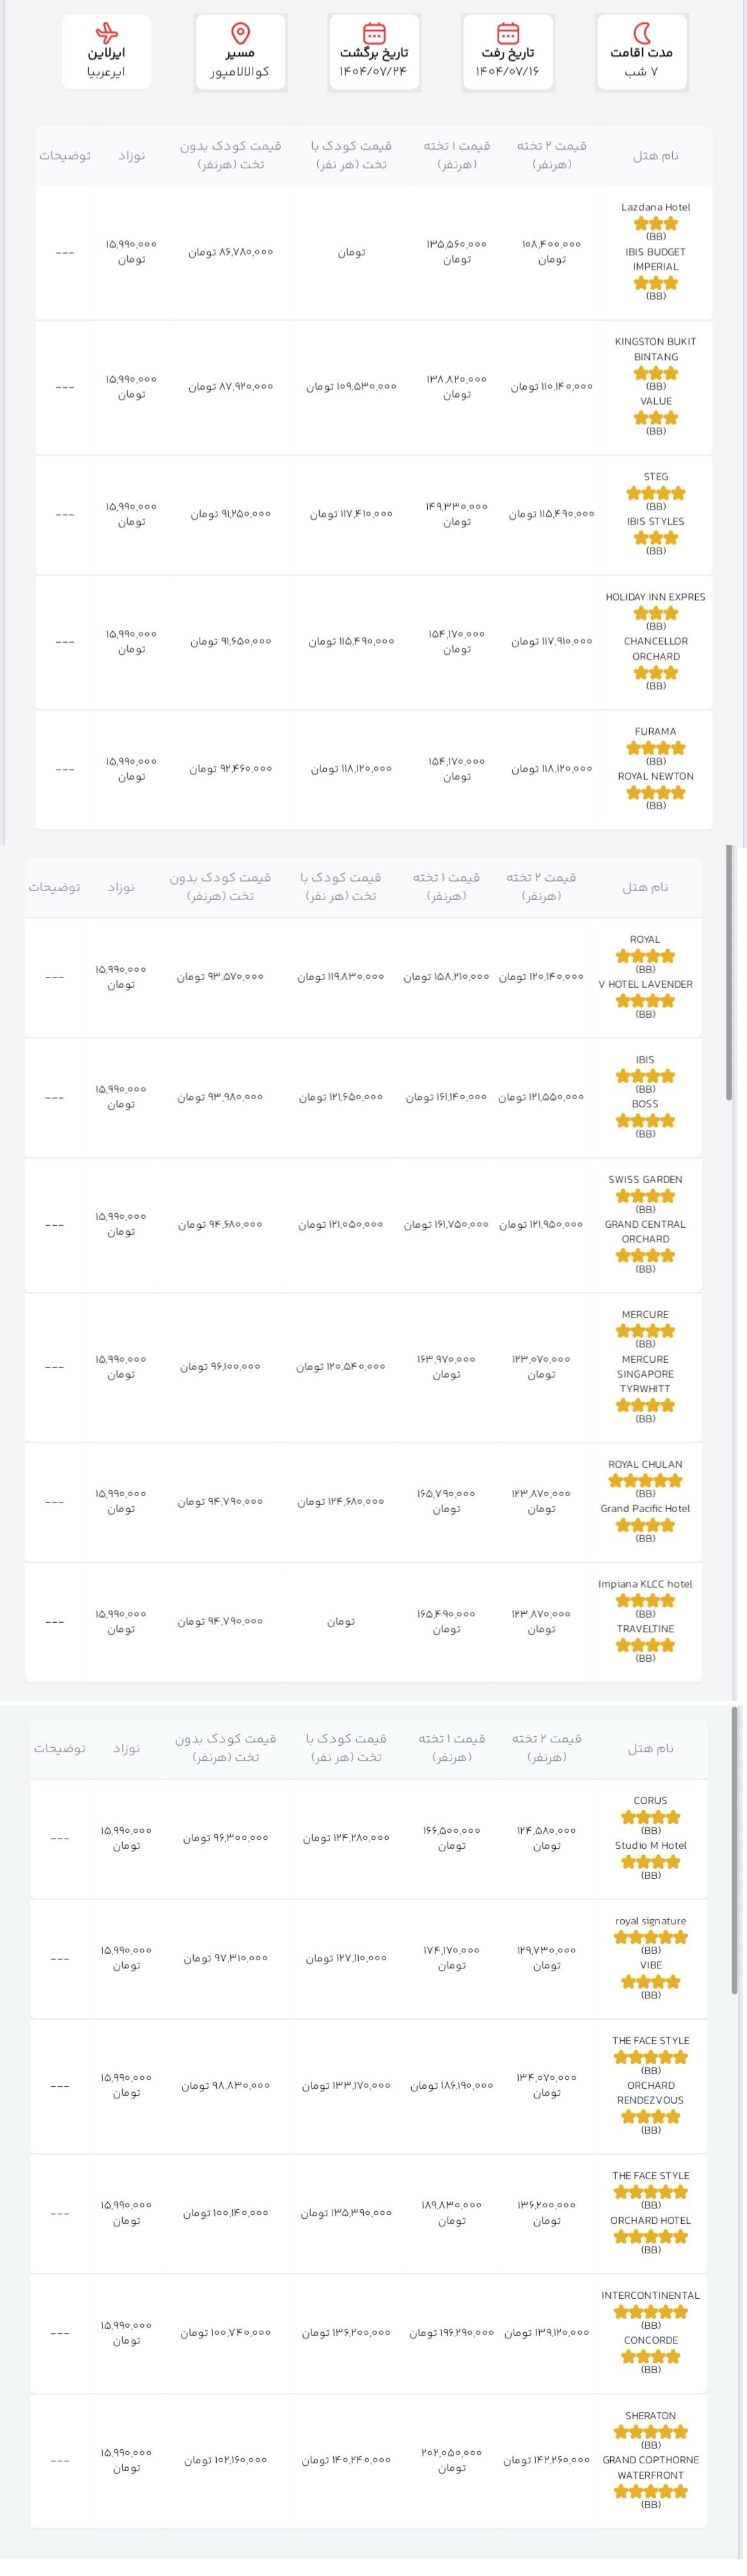Viewport: 747px width, 2576px height.
Task: Click the star rating under SHERATON
Action: point(650,2431)
